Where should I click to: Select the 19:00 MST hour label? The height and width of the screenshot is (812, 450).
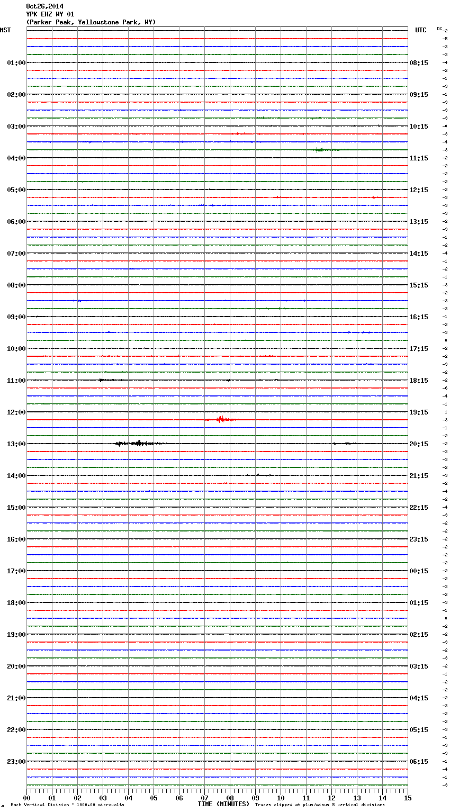coord(16,635)
